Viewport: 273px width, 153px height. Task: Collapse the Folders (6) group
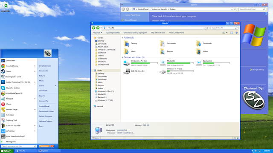click(122, 38)
